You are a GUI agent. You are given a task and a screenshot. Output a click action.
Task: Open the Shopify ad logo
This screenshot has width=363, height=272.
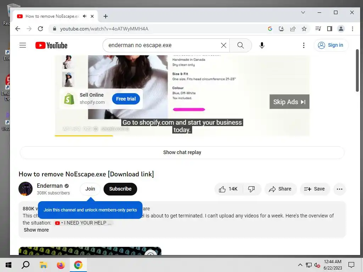point(69,99)
